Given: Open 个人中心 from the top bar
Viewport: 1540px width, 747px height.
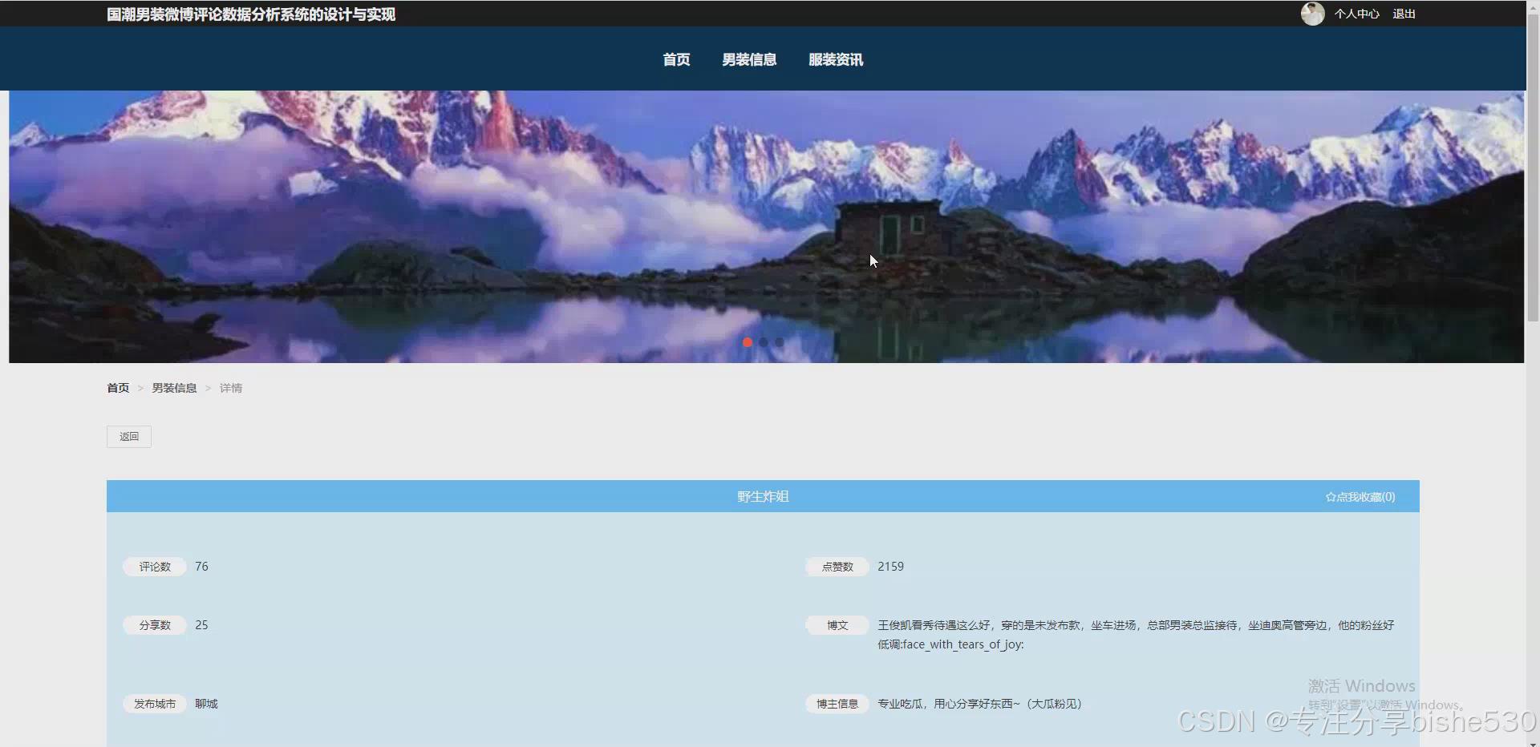Looking at the screenshot, I should coord(1357,14).
